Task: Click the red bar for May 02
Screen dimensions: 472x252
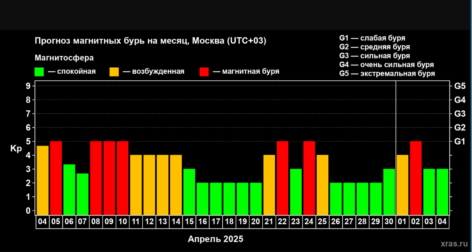Action: [x=416, y=178]
